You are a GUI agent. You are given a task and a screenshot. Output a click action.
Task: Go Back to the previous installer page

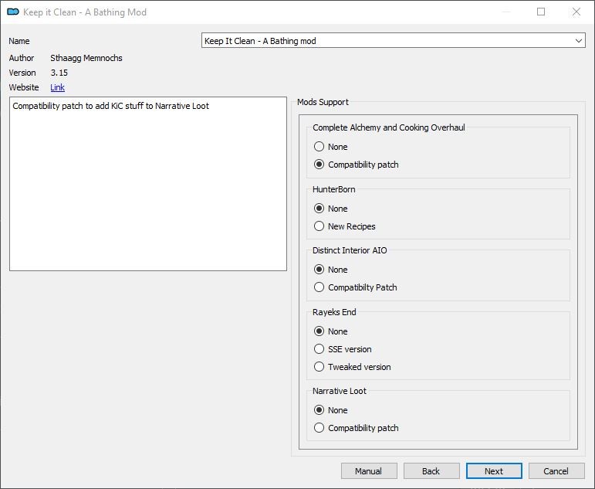431,471
